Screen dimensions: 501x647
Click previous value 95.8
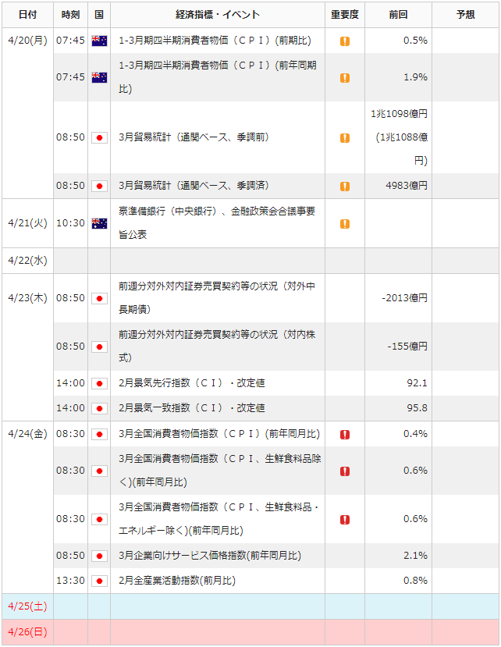point(417,407)
